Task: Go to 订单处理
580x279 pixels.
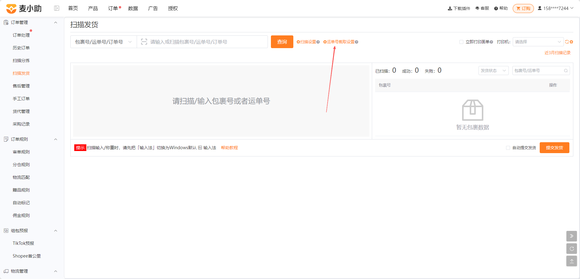Action: pyautogui.click(x=21, y=35)
